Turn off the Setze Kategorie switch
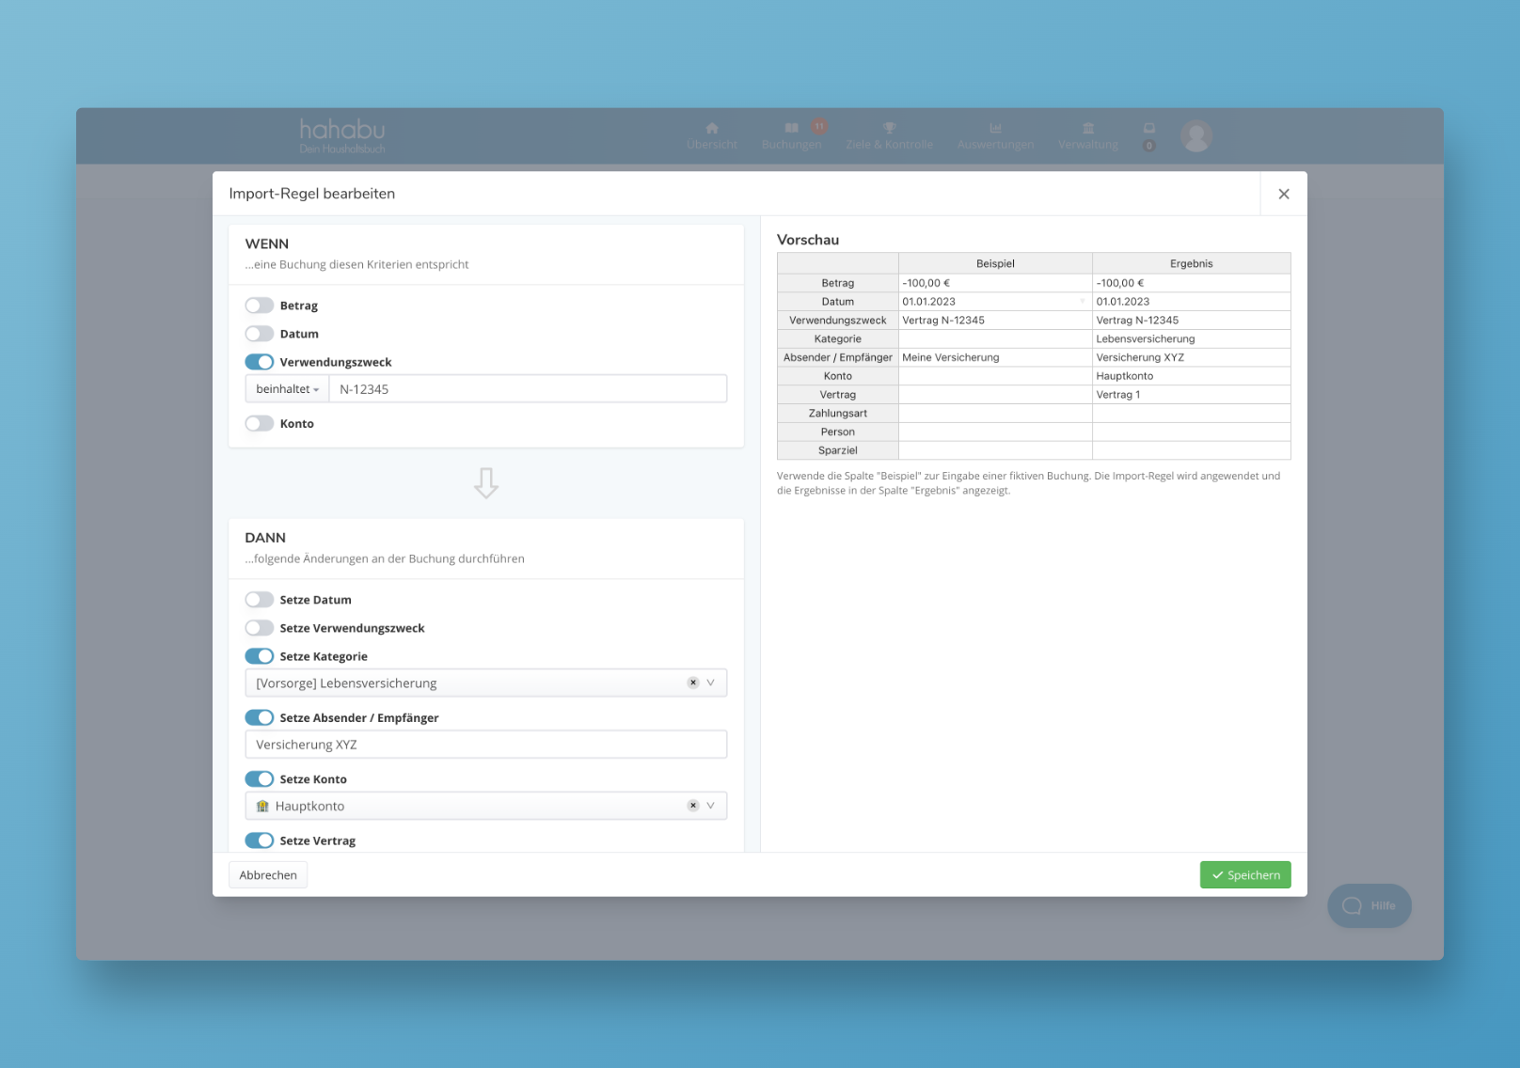 pyautogui.click(x=260, y=656)
